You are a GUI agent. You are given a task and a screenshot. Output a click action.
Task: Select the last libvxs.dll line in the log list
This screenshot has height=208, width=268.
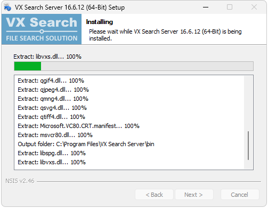(x=52, y=162)
